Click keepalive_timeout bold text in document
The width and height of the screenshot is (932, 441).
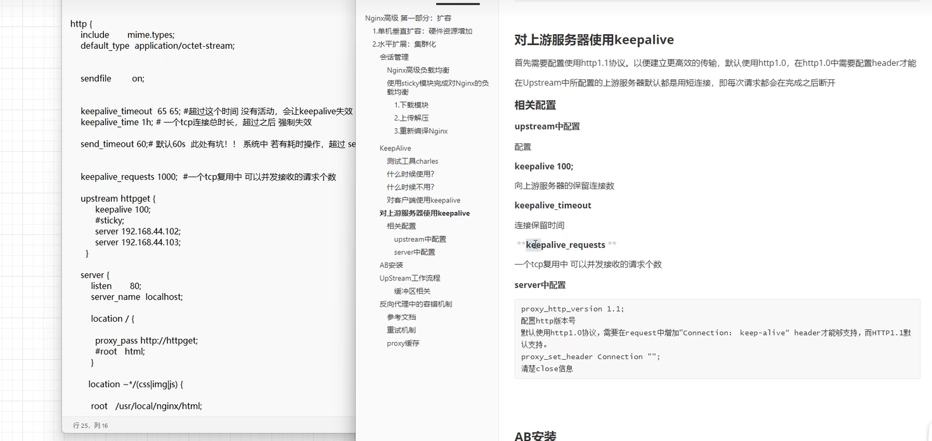tap(553, 206)
